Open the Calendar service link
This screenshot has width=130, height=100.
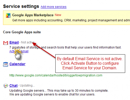click(17, 64)
